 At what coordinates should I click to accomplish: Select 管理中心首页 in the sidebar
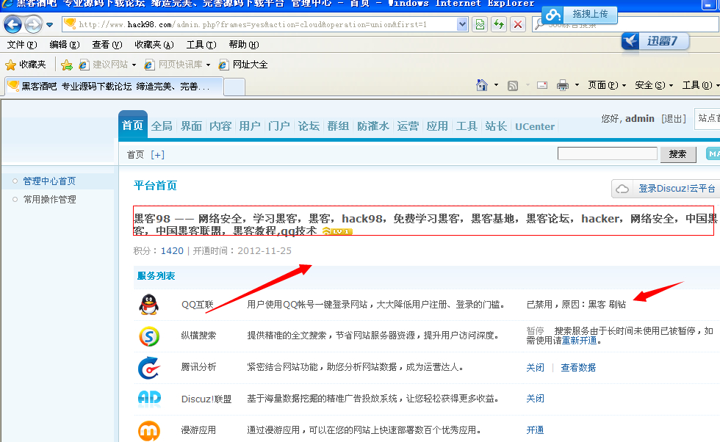(49, 181)
